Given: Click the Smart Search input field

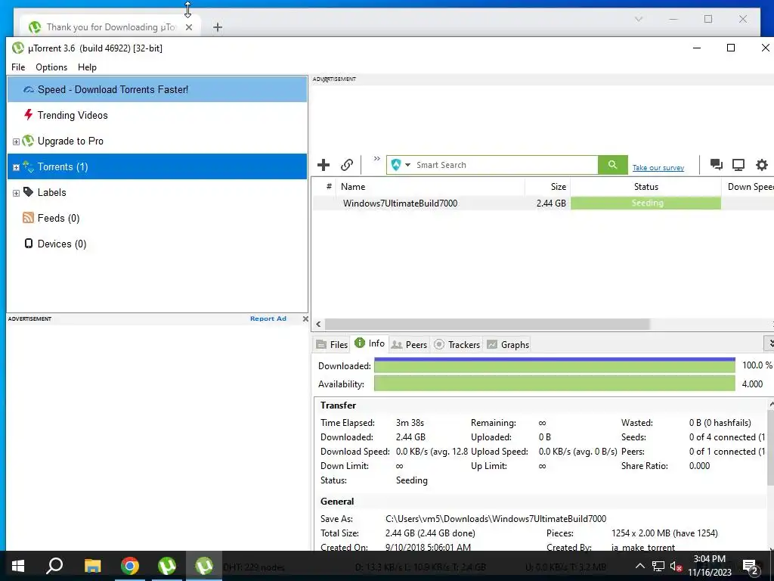Looking at the screenshot, I should pos(505,165).
